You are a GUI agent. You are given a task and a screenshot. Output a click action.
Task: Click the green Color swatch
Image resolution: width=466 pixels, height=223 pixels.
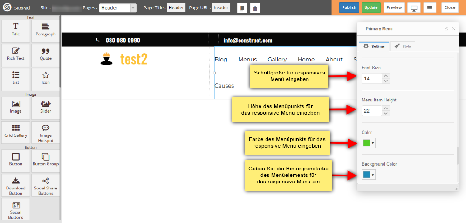(x=366, y=143)
